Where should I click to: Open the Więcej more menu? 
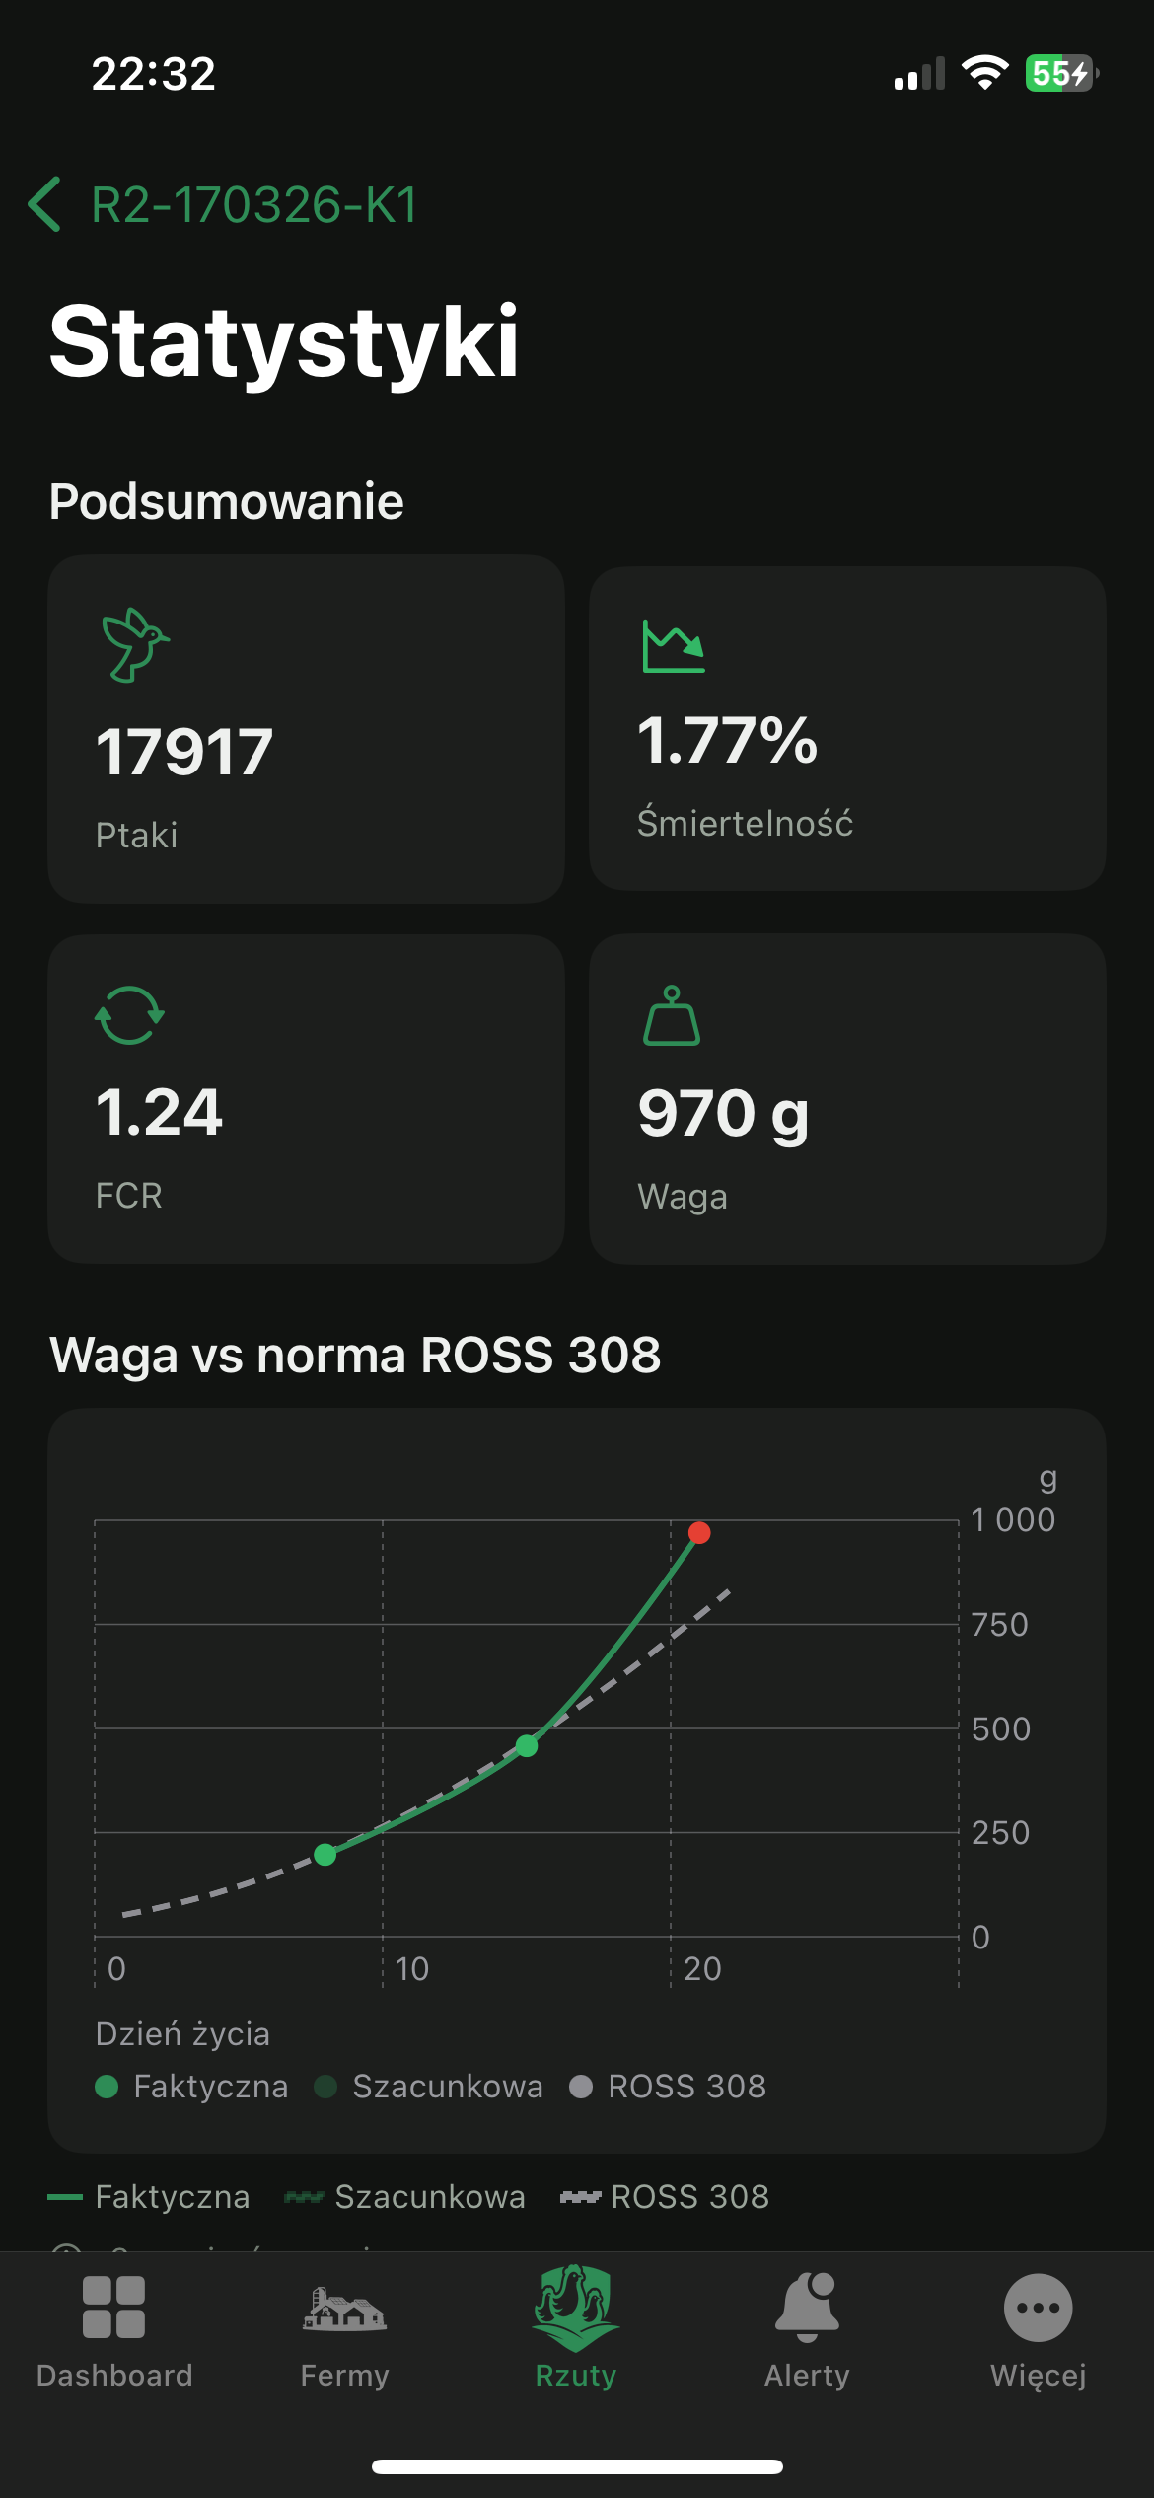click(x=1038, y=2328)
